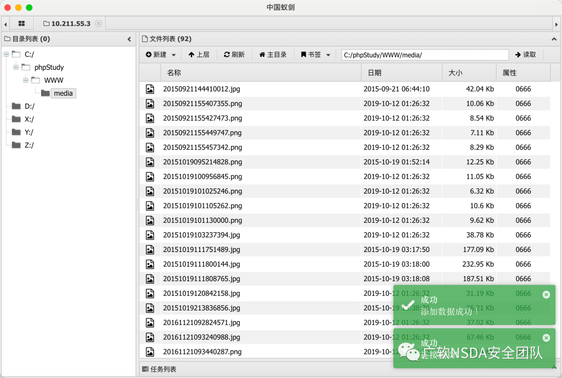Click the image icon of 20161121092824571.jpg
The width and height of the screenshot is (562, 378).
tap(150, 323)
